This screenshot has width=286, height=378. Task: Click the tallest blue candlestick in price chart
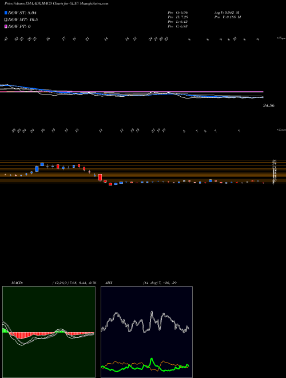click(37, 169)
